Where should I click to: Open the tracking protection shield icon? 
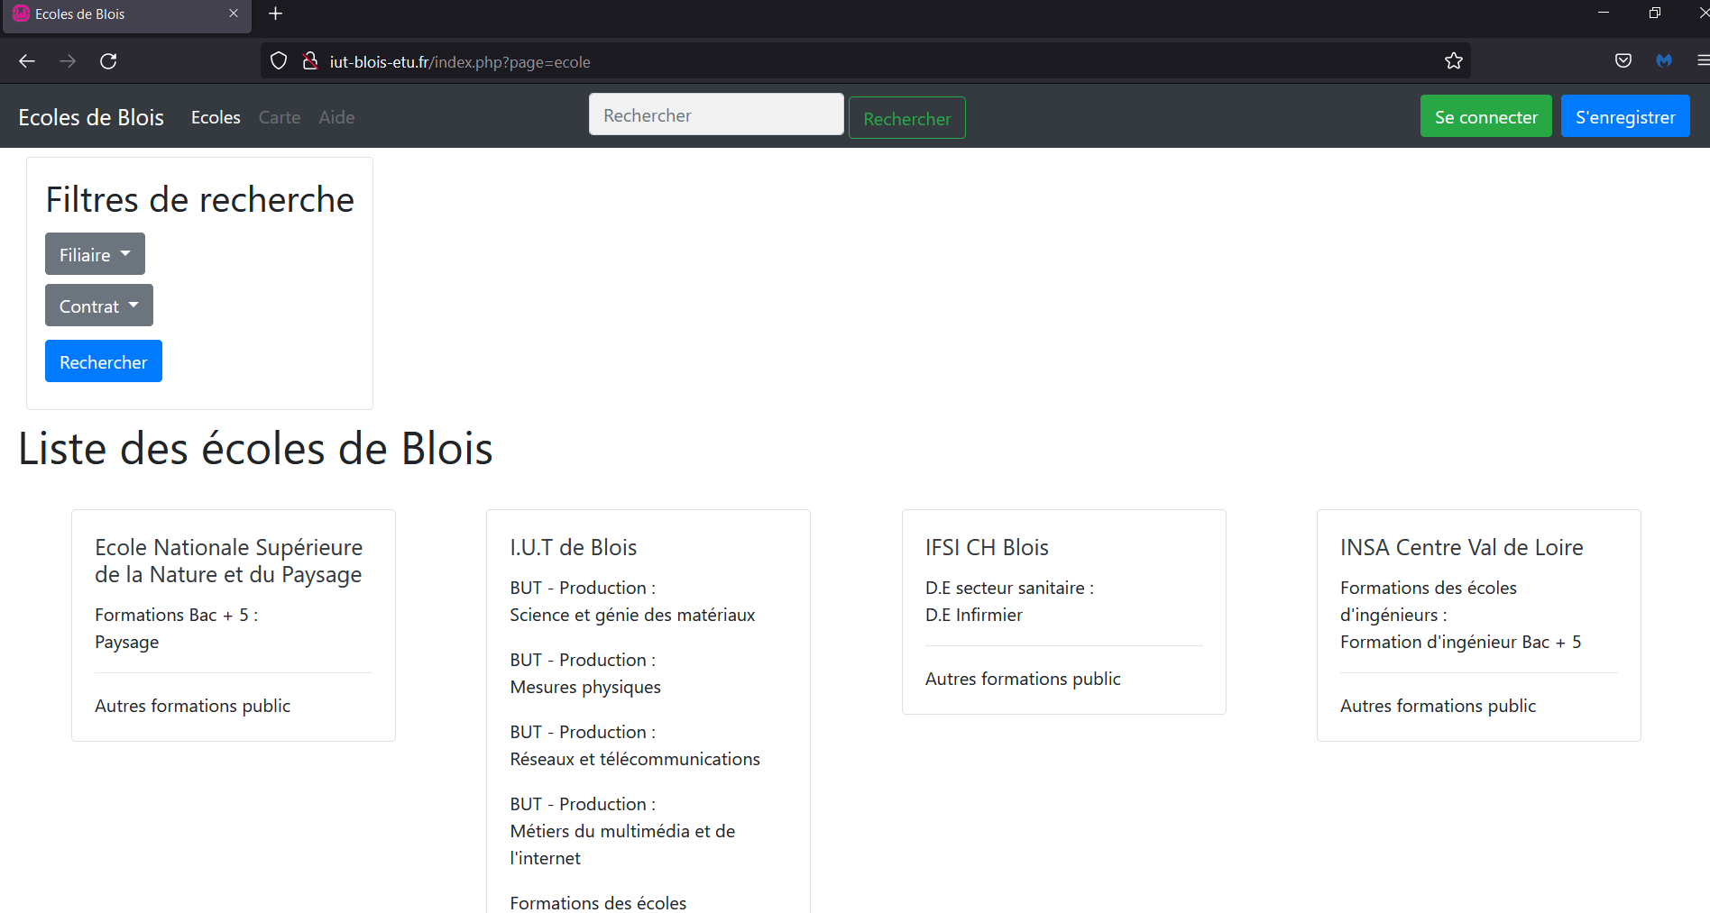pyautogui.click(x=279, y=61)
